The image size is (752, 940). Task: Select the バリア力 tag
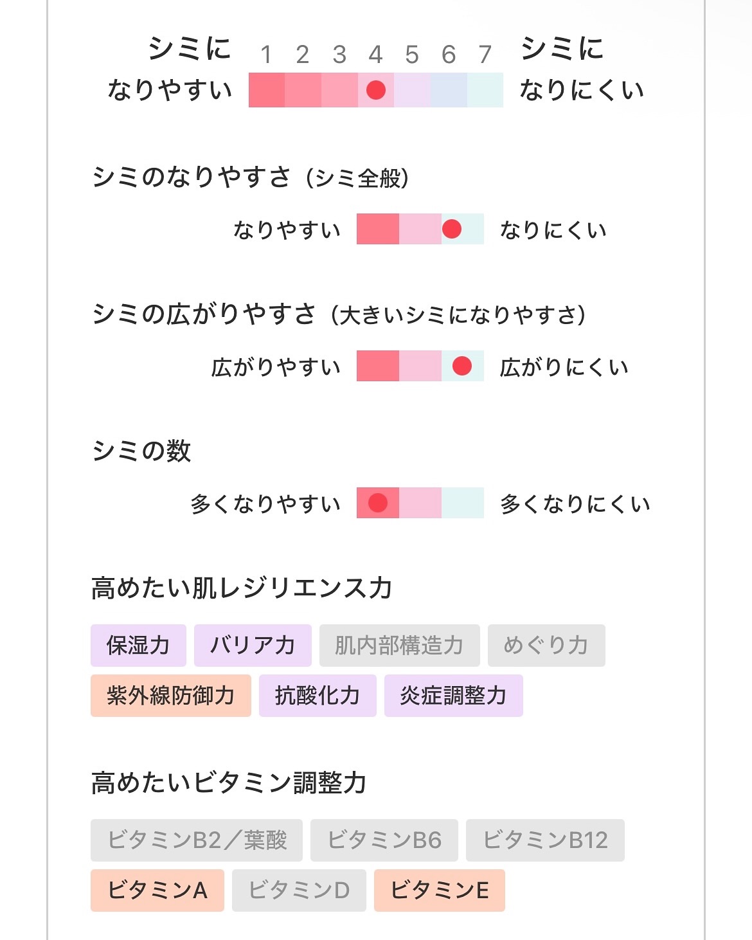coord(253,645)
